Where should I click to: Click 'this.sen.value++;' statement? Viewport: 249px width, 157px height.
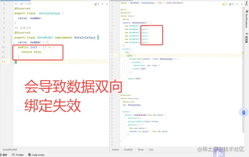pyautogui.click(x=138, y=128)
